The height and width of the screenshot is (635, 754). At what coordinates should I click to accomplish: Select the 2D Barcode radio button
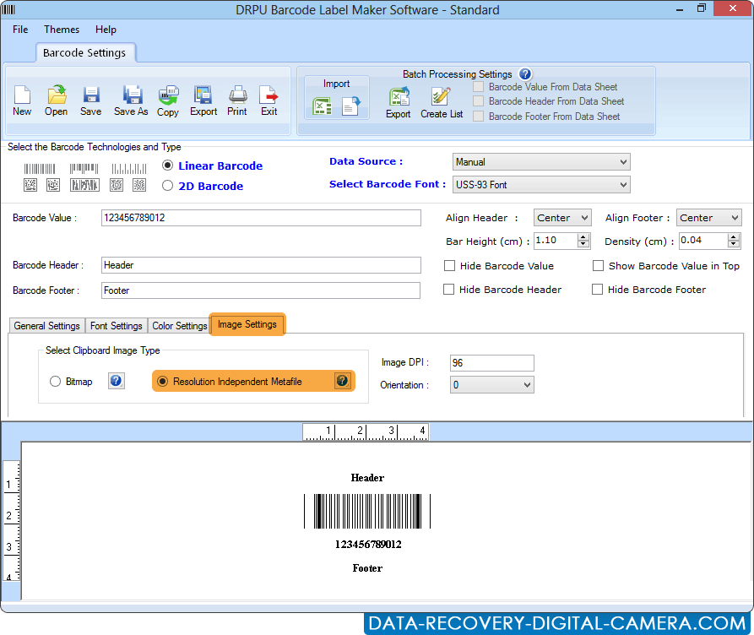[x=168, y=186]
